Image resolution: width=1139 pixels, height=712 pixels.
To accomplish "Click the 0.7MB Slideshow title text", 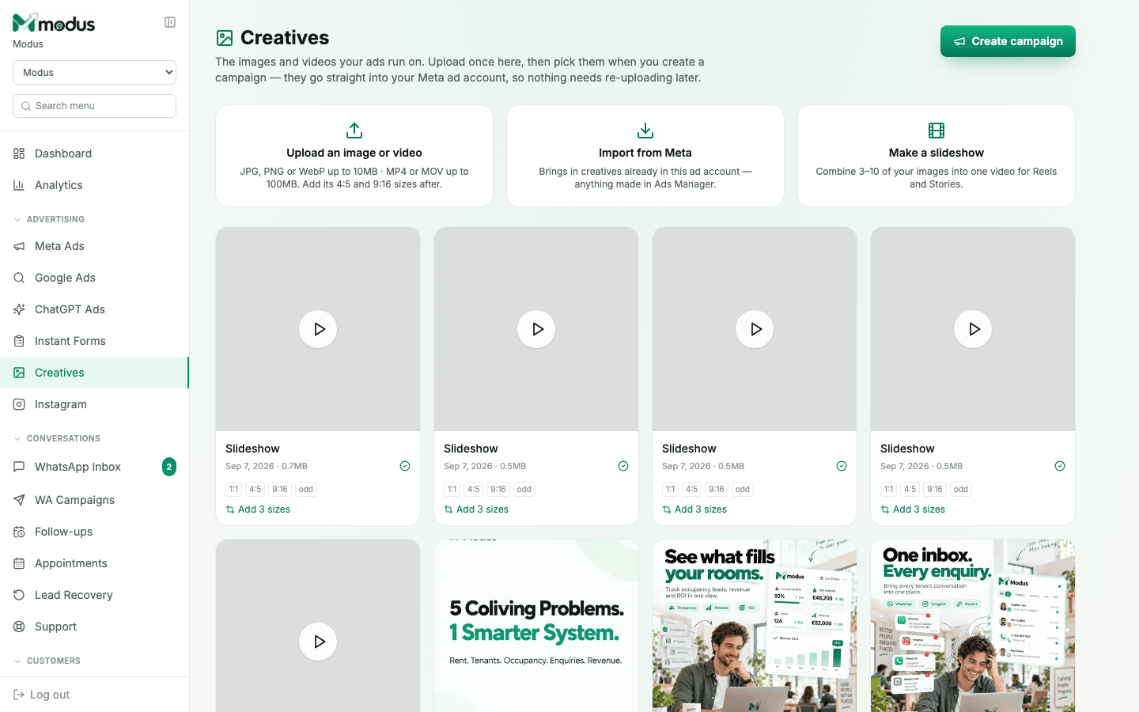I will coord(252,449).
